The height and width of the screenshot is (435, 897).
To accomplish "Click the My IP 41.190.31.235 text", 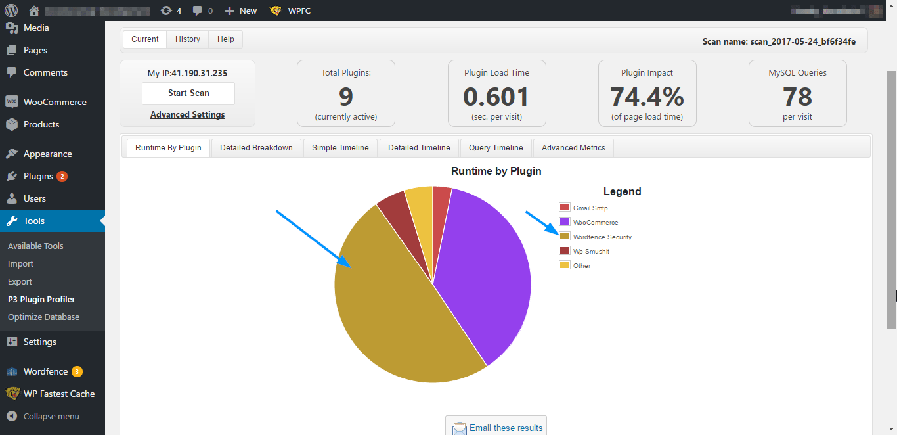I will coord(187,73).
